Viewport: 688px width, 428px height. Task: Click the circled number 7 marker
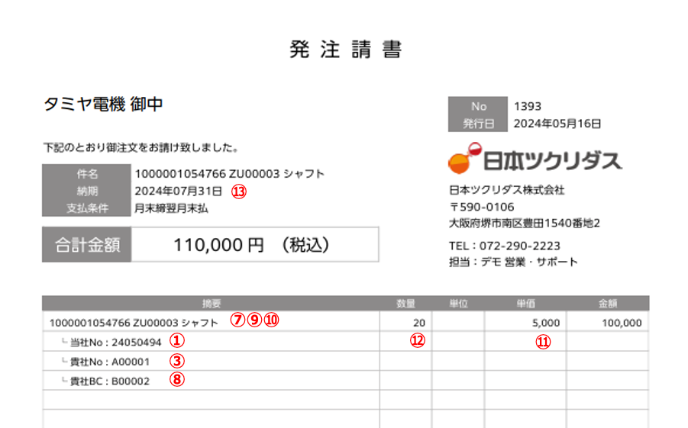(x=237, y=321)
